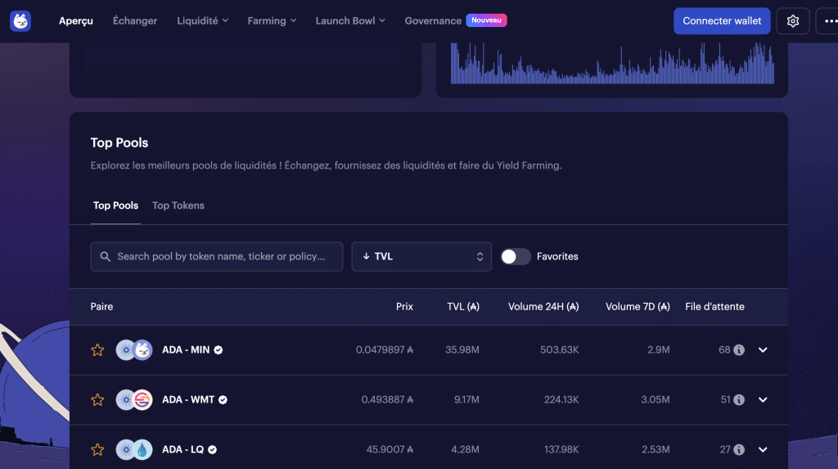This screenshot has width=838, height=469.
Task: Favorite the ADA - MIN pool star
Action: (x=97, y=349)
